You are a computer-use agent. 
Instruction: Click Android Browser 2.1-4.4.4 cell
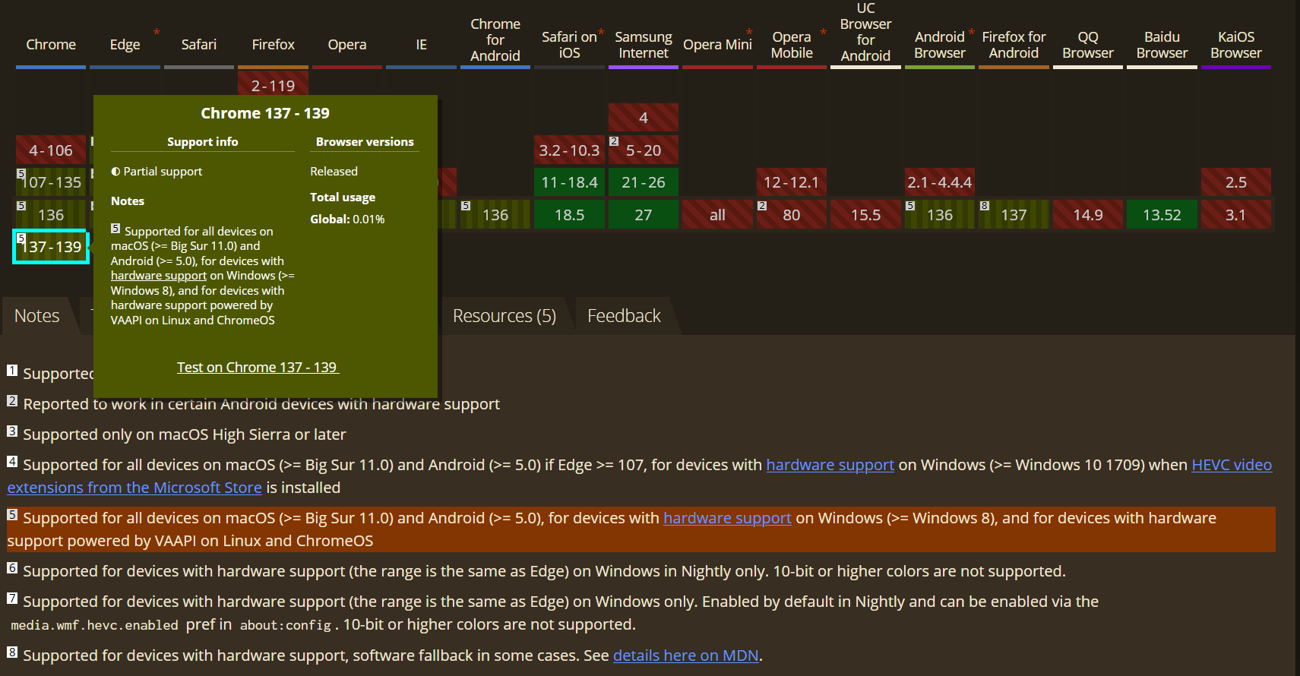pyautogui.click(x=940, y=182)
